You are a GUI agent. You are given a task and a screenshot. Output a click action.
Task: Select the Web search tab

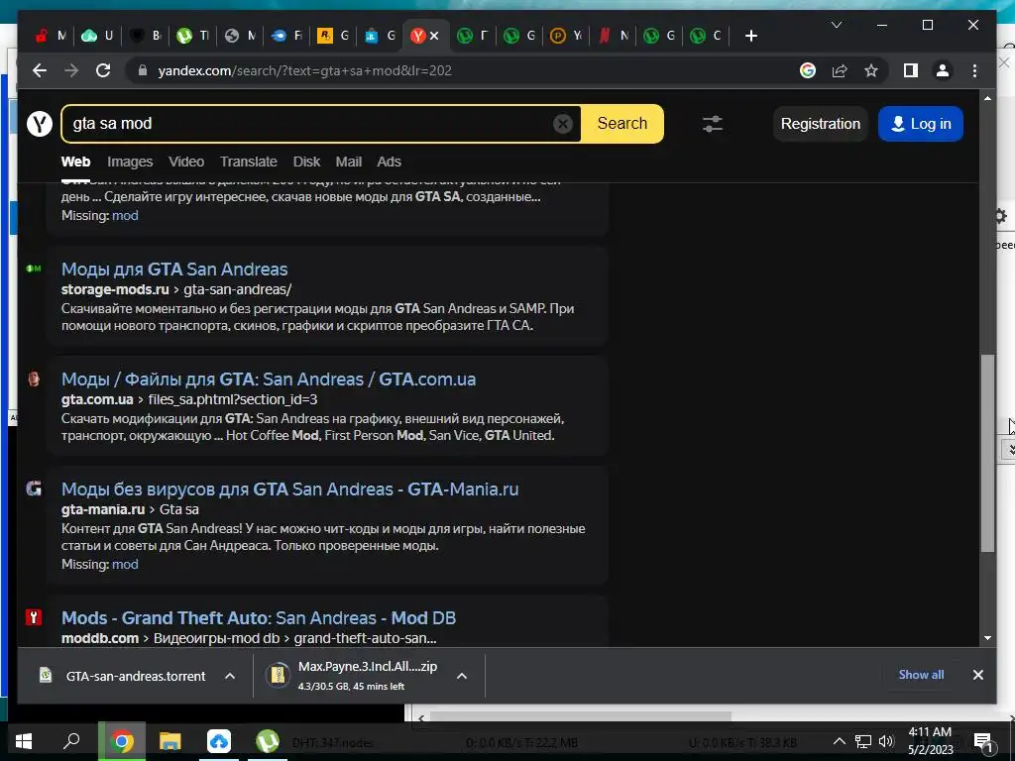click(75, 162)
